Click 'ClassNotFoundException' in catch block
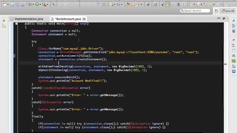 pyautogui.click(x=60, y=88)
